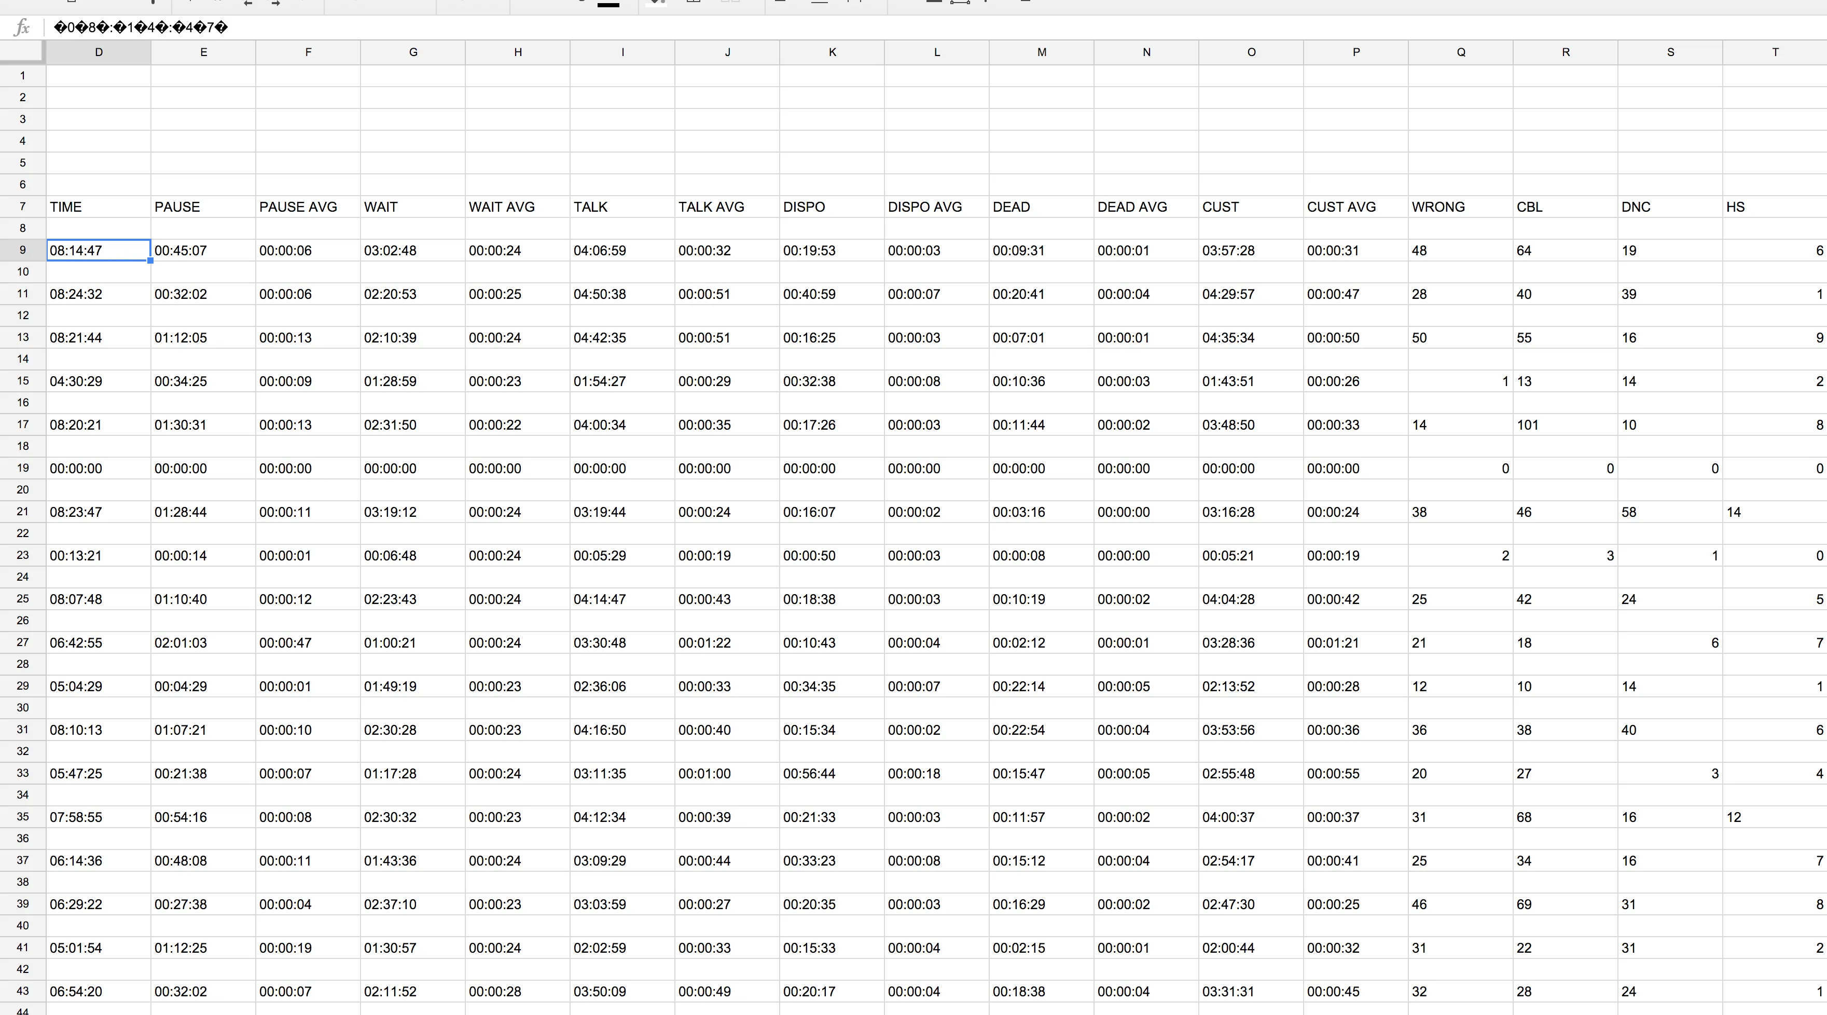Click the DISPO cell showing 00:56:44
The image size is (1827, 1015).
click(831, 773)
